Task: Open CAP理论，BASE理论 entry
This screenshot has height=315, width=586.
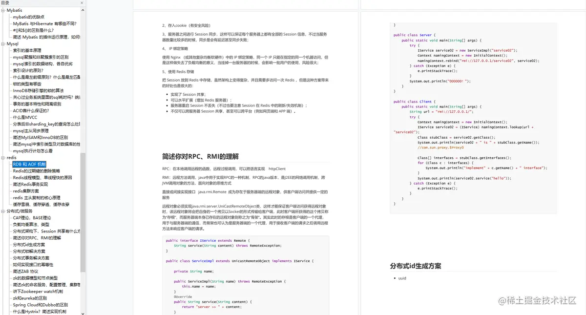Action: (32, 218)
